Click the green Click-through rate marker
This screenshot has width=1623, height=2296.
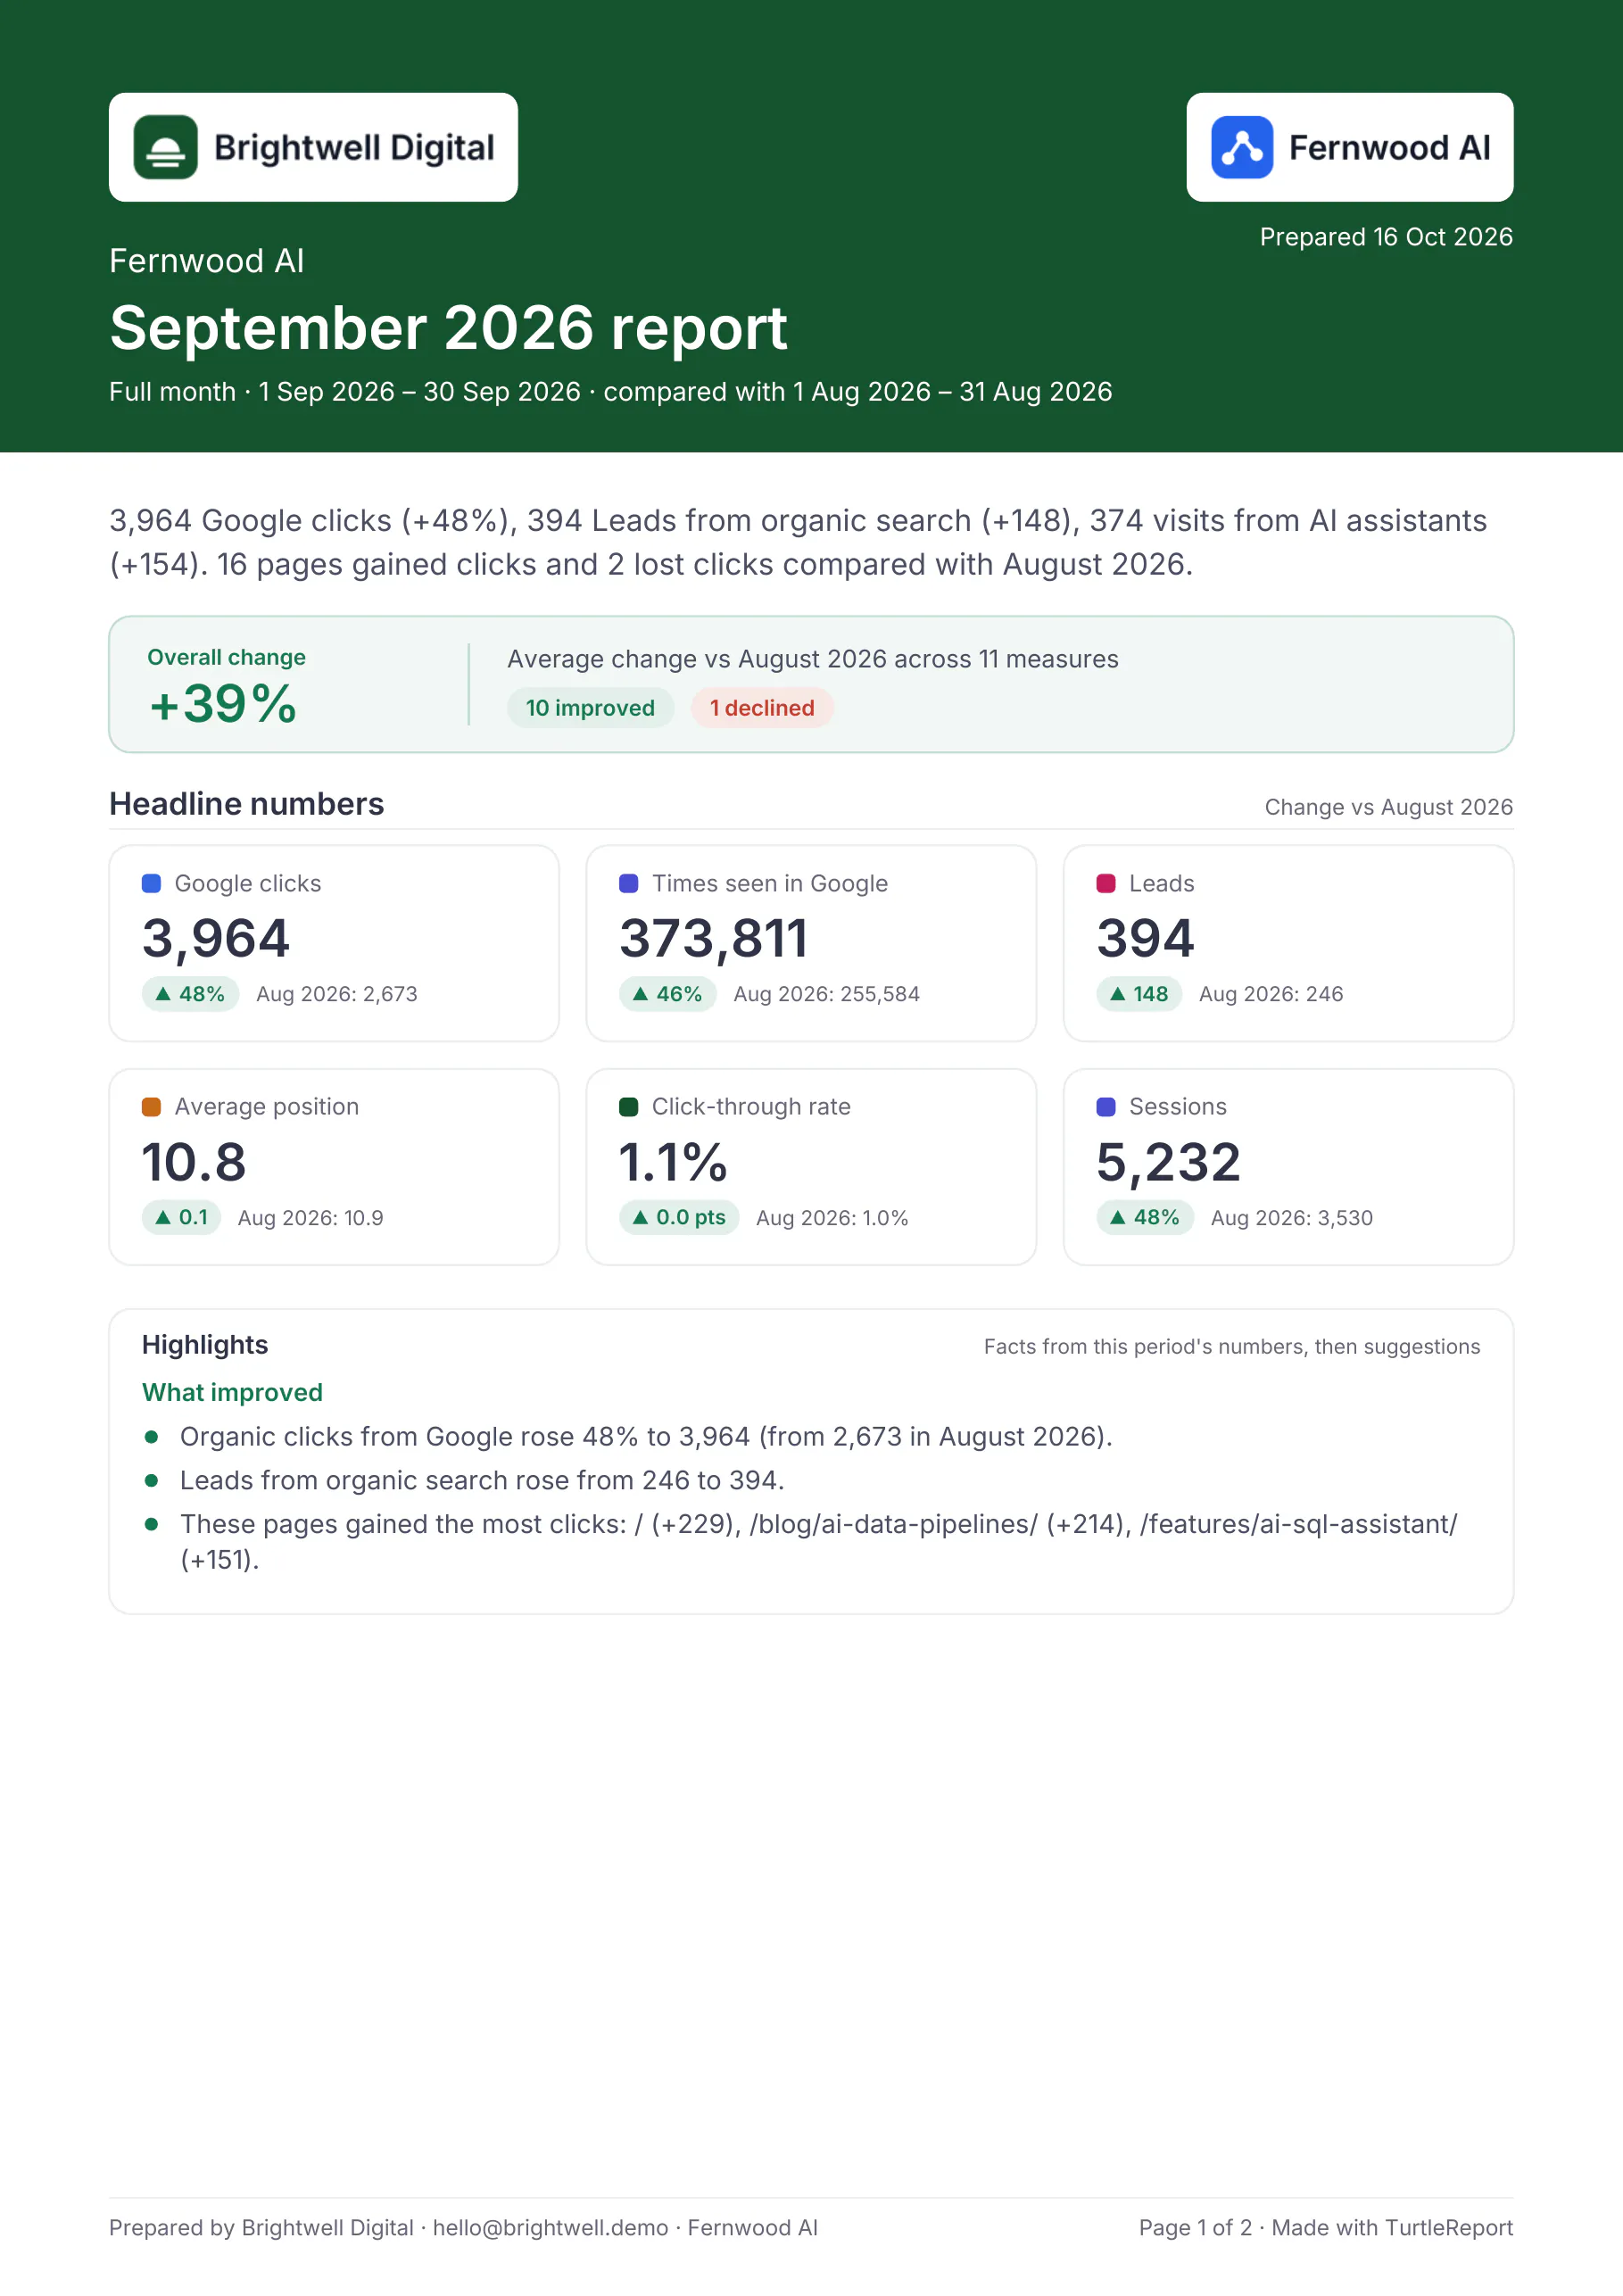pyautogui.click(x=629, y=1106)
